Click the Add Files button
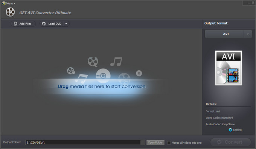This screenshot has height=149, width=256. [23, 24]
